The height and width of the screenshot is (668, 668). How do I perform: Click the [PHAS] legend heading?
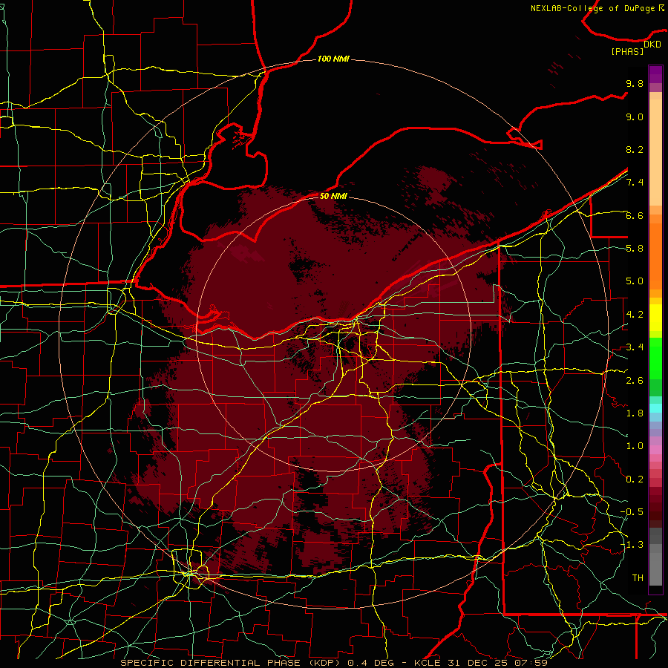[627, 52]
